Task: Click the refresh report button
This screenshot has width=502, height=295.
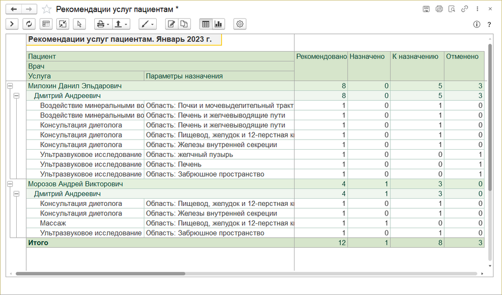Action: [x=29, y=24]
